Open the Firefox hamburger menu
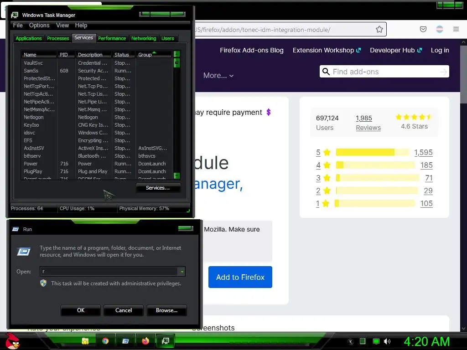467x350 pixels. [x=456, y=29]
